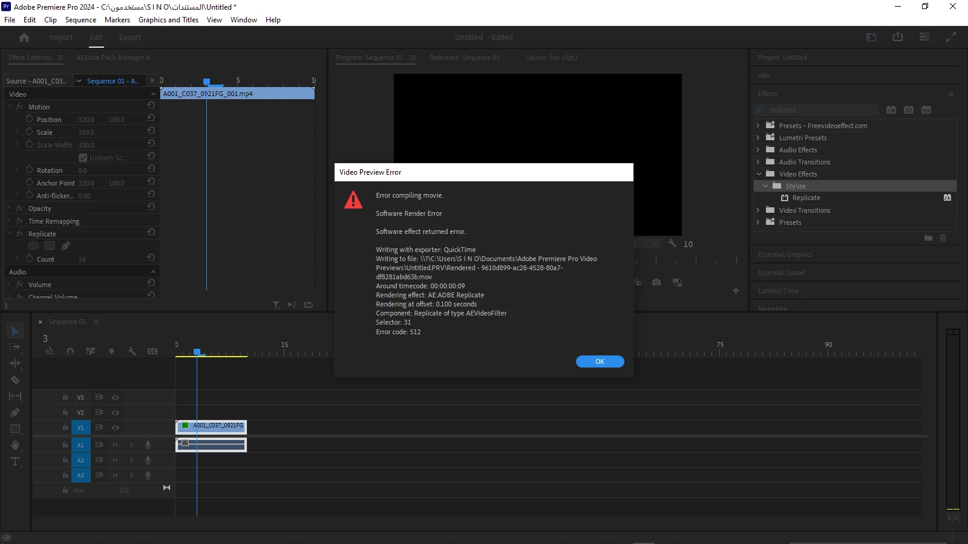Enable voice-over record on A3
968x544 pixels.
(148, 475)
